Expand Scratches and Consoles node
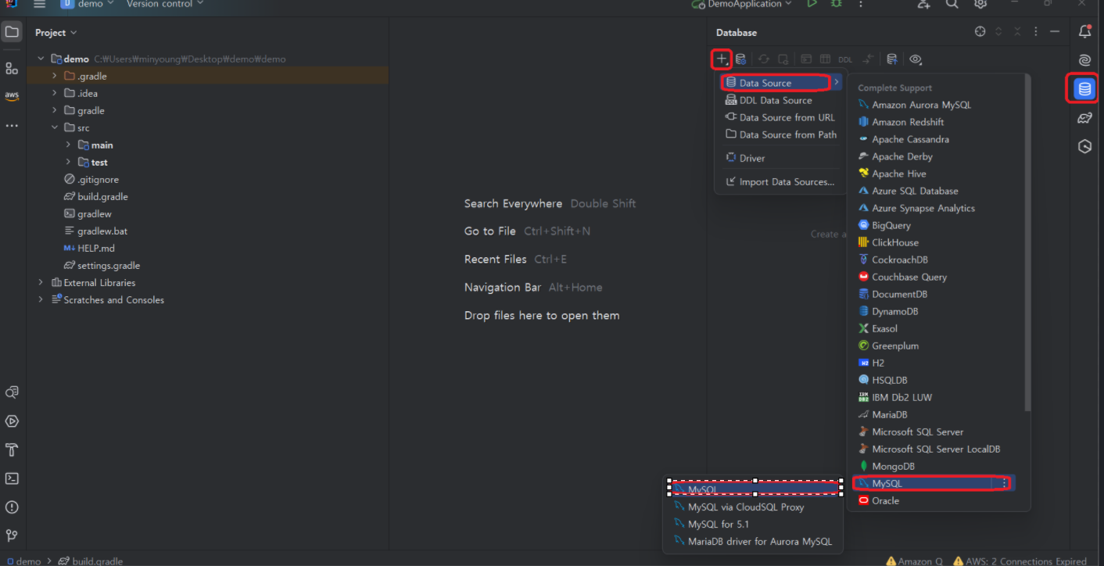The height and width of the screenshot is (566, 1104). (x=41, y=300)
